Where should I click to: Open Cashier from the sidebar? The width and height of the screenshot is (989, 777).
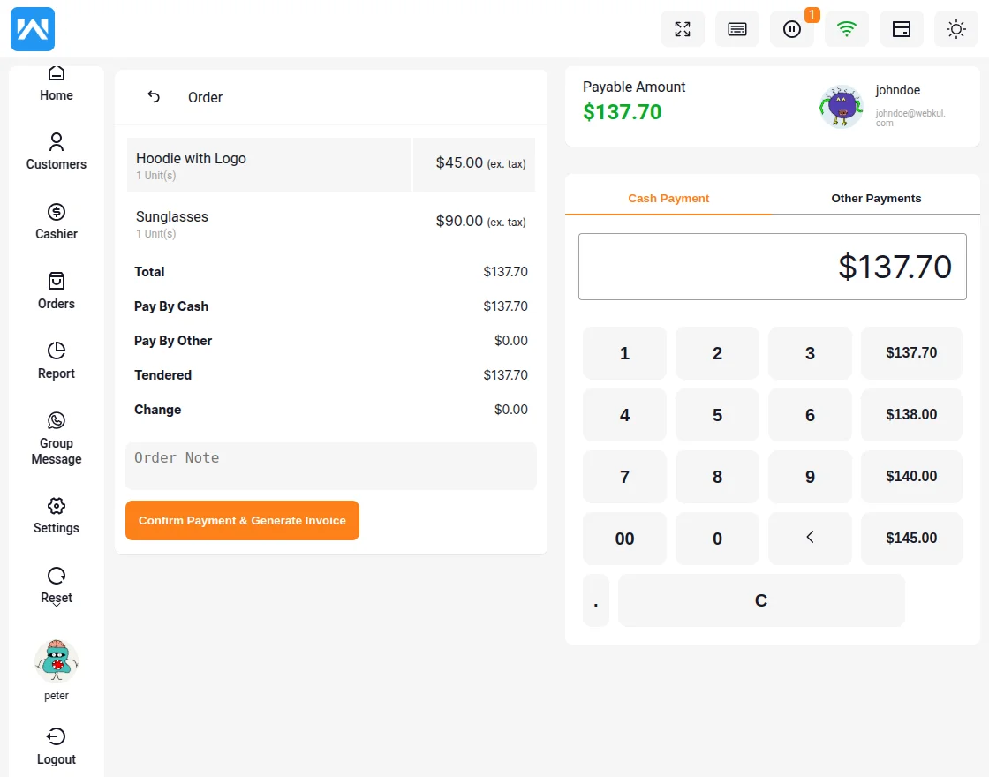tap(57, 221)
